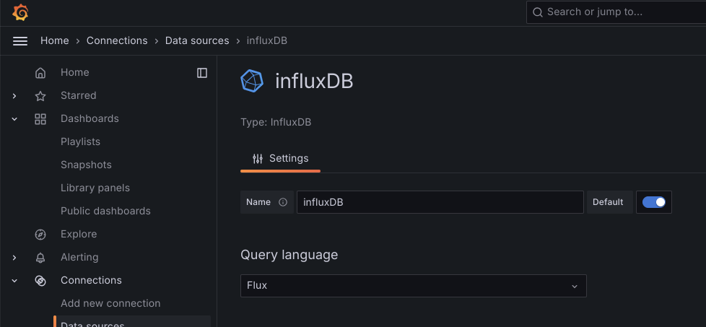Viewport: 706px width, 327px height.
Task: Toggle the hamburger navigation menu
Action: tap(20, 41)
